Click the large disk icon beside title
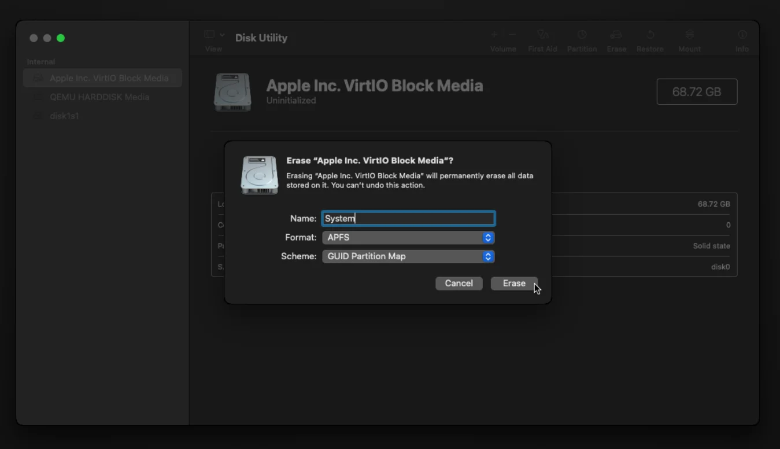Screen dimensions: 780x449 point(232,92)
